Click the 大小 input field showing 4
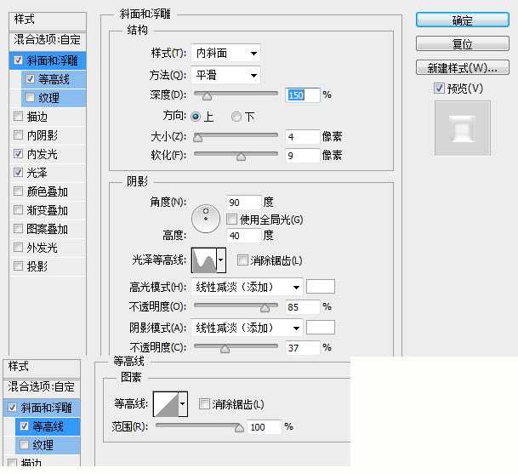This screenshot has width=518, height=474. point(302,137)
